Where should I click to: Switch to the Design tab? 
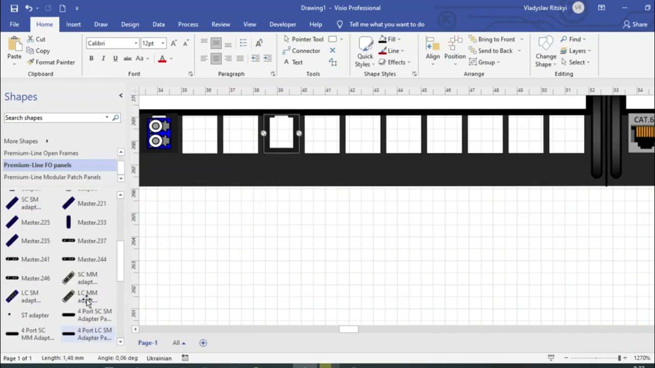click(130, 24)
